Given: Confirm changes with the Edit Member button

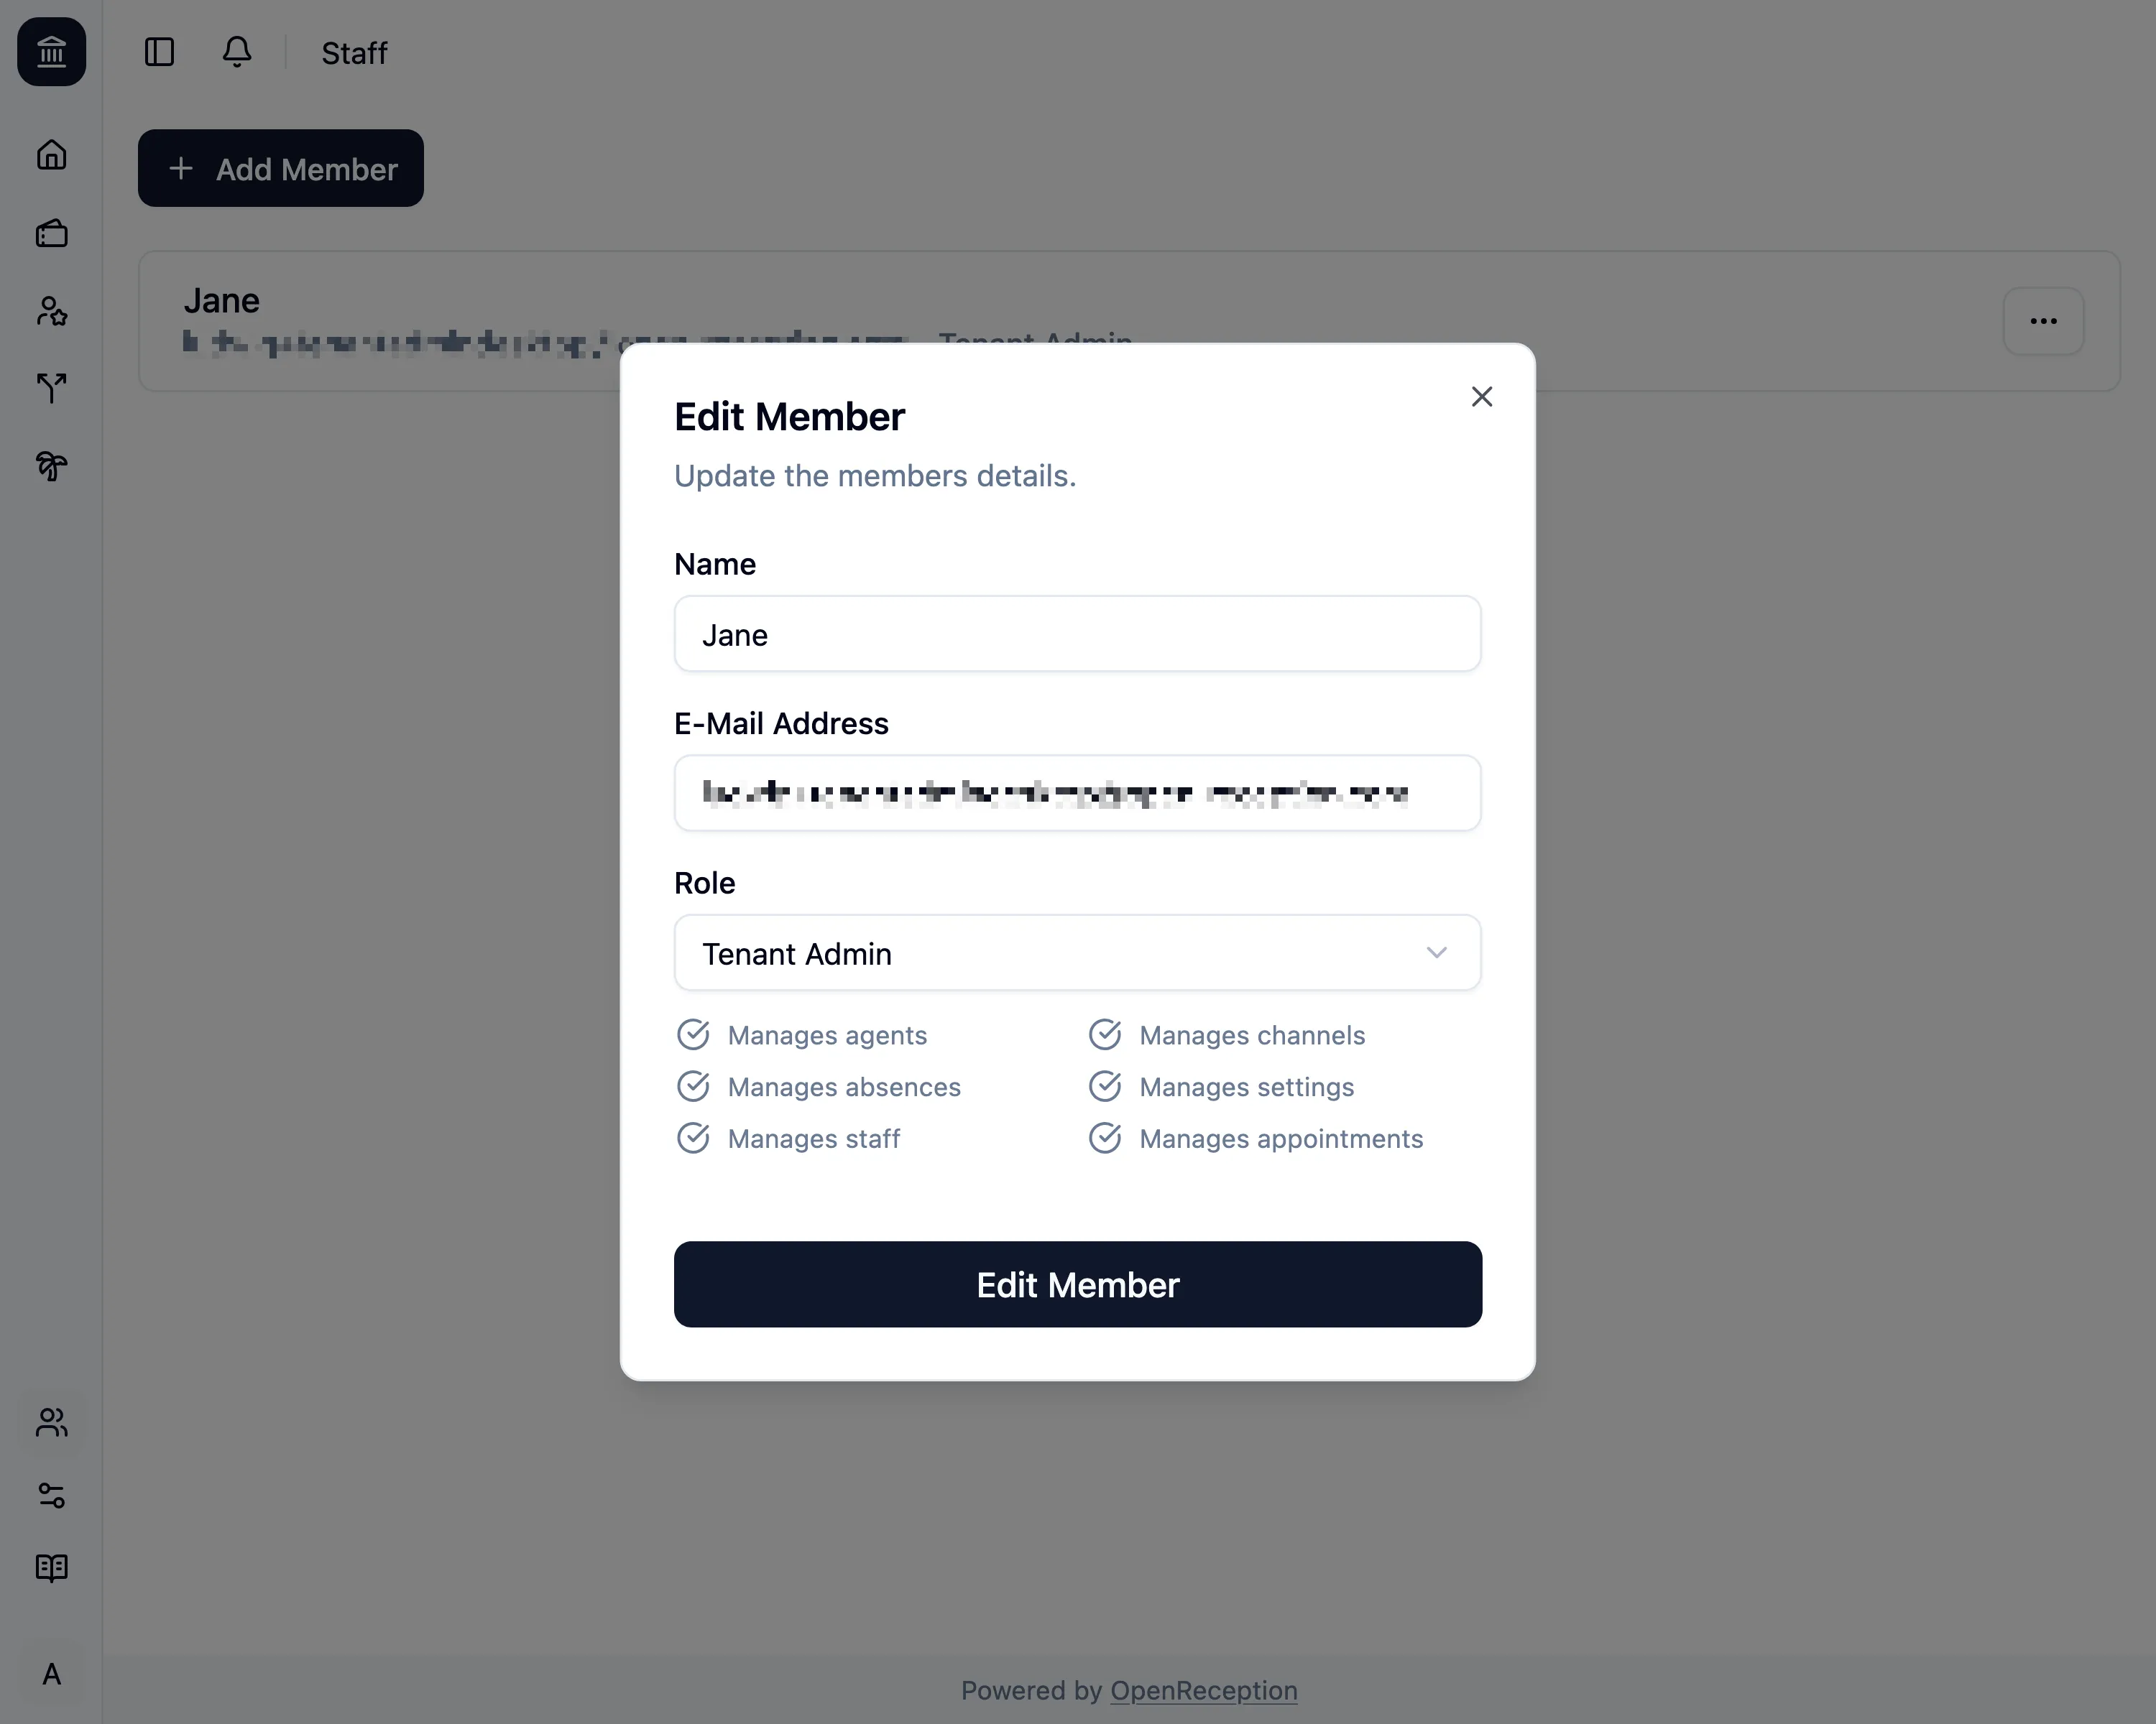Looking at the screenshot, I should pyautogui.click(x=1077, y=1285).
